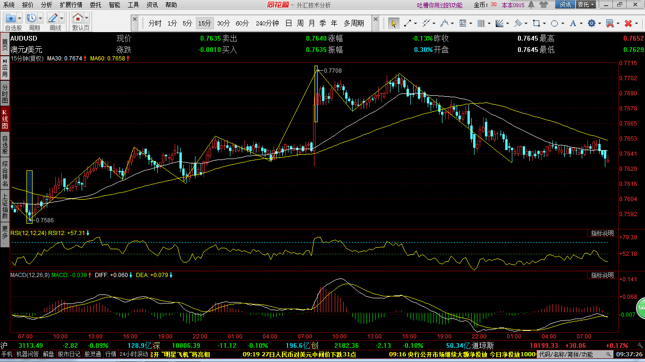The image size is (645, 362).
Task: Click the 资讯 button in title bar
Action: pos(565,5)
